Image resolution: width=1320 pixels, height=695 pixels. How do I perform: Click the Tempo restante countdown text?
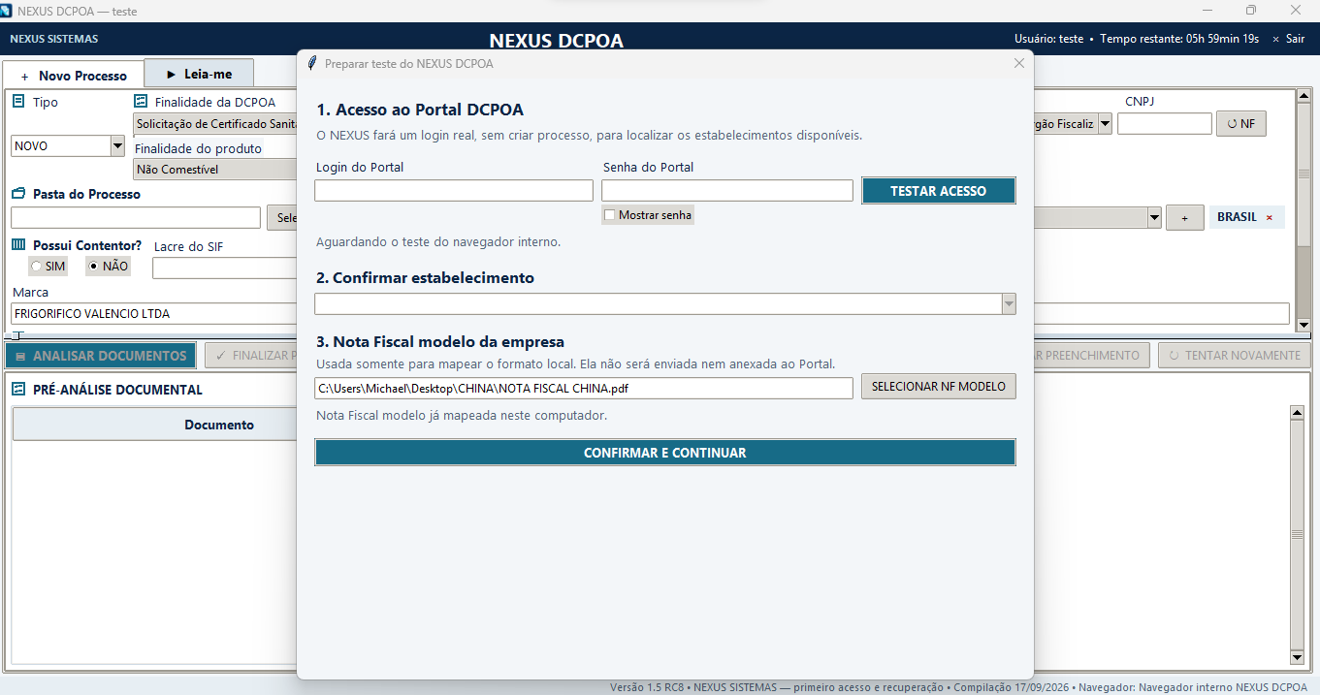coord(1179,39)
